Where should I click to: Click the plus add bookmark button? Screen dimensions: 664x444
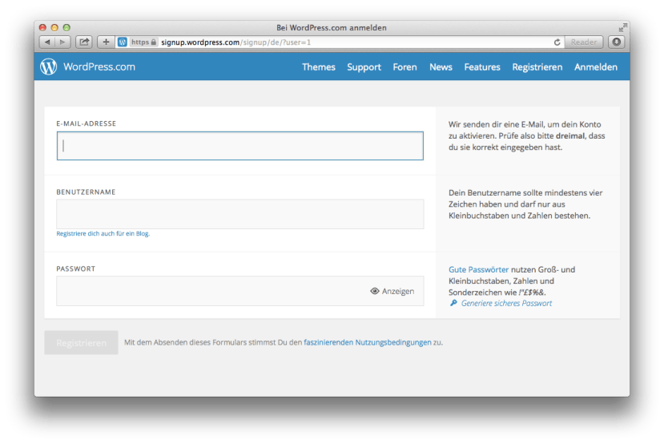[x=107, y=42]
